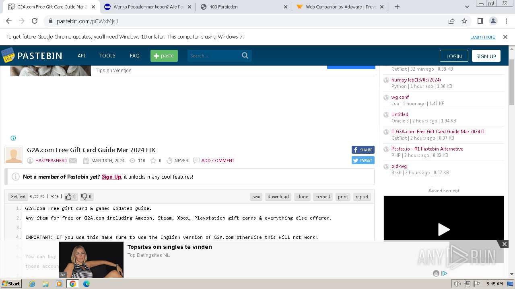
Task: Download the paste
Action: [x=278, y=197]
